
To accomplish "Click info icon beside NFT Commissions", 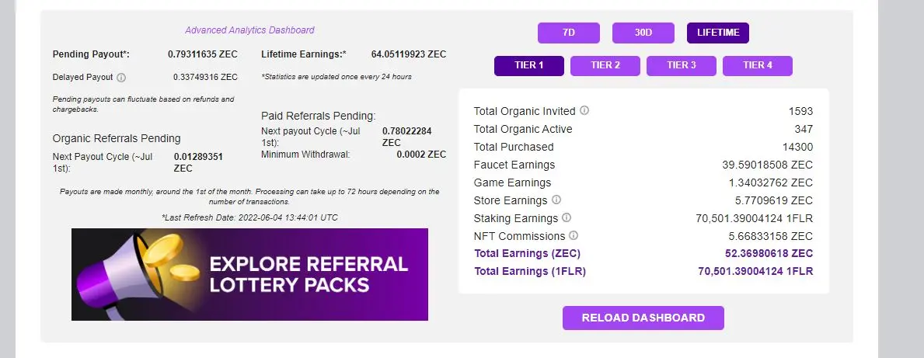I will (574, 235).
